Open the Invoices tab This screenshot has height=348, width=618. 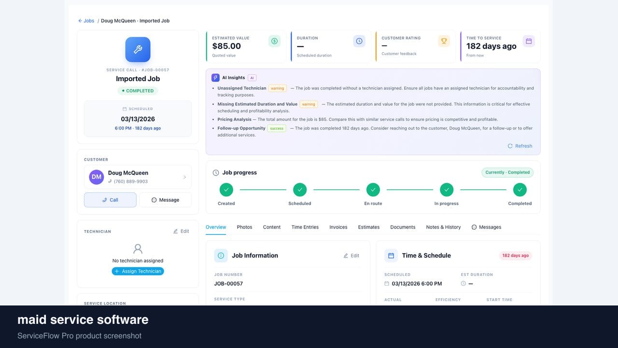point(338,227)
